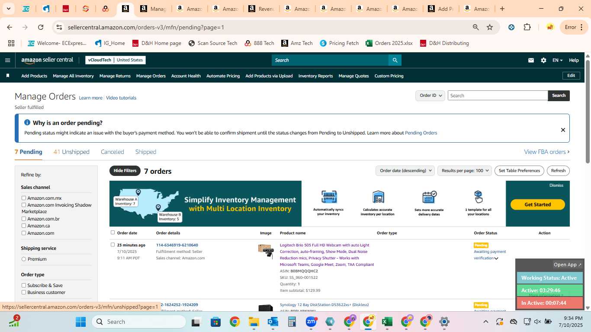Open the browser tab search chevron
This screenshot has height=332, width=591.
9,9
